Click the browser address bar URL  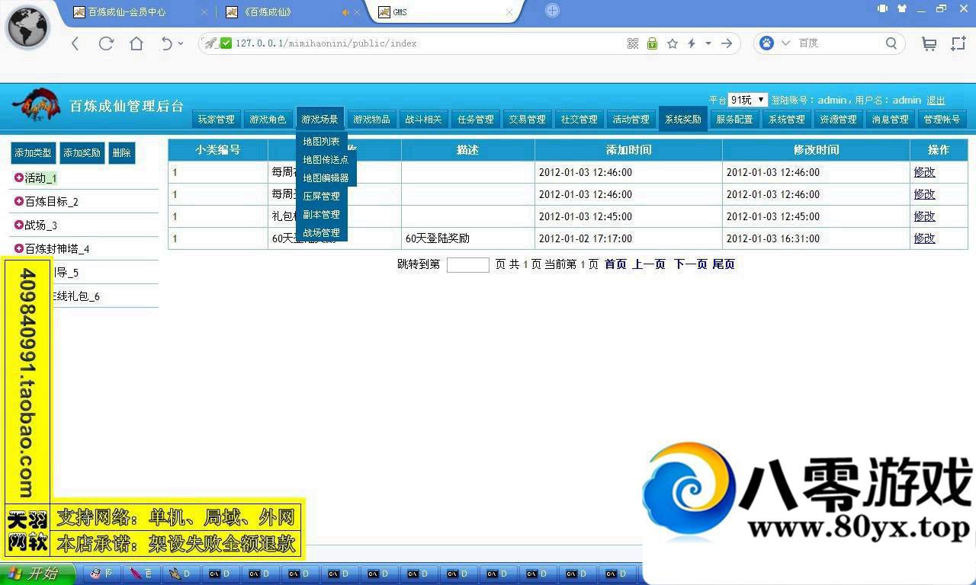(326, 43)
